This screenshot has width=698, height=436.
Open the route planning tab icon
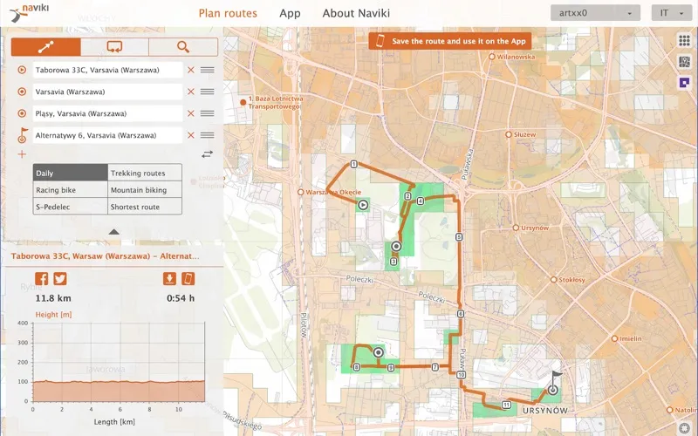(x=46, y=47)
